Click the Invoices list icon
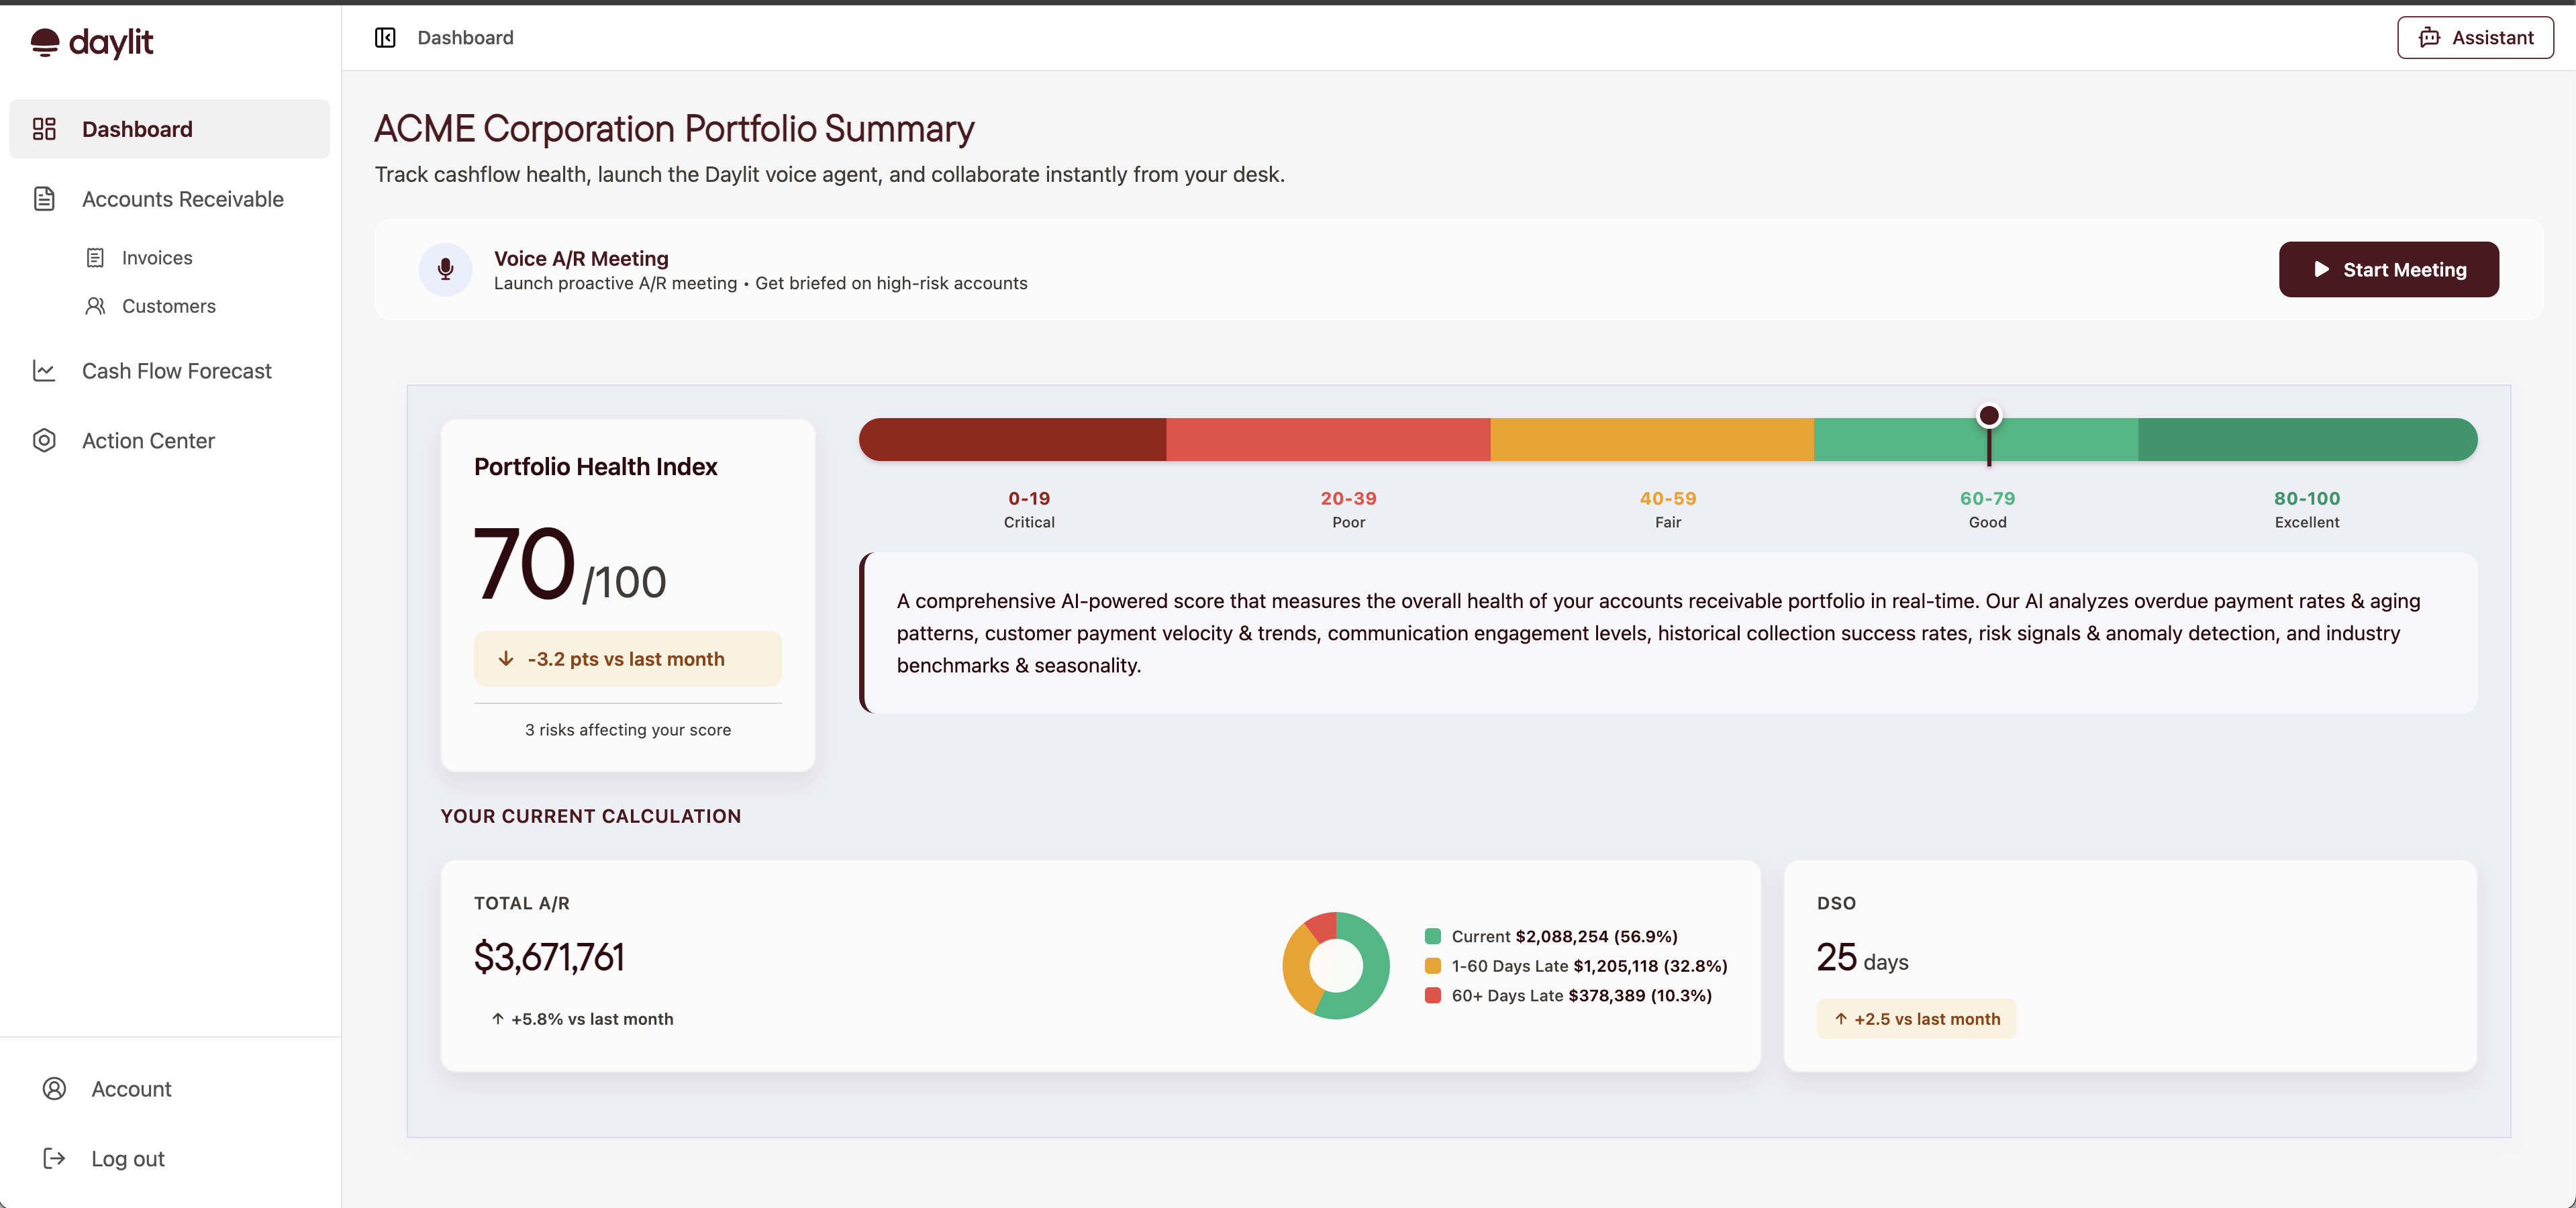This screenshot has width=2576, height=1208. [95, 257]
